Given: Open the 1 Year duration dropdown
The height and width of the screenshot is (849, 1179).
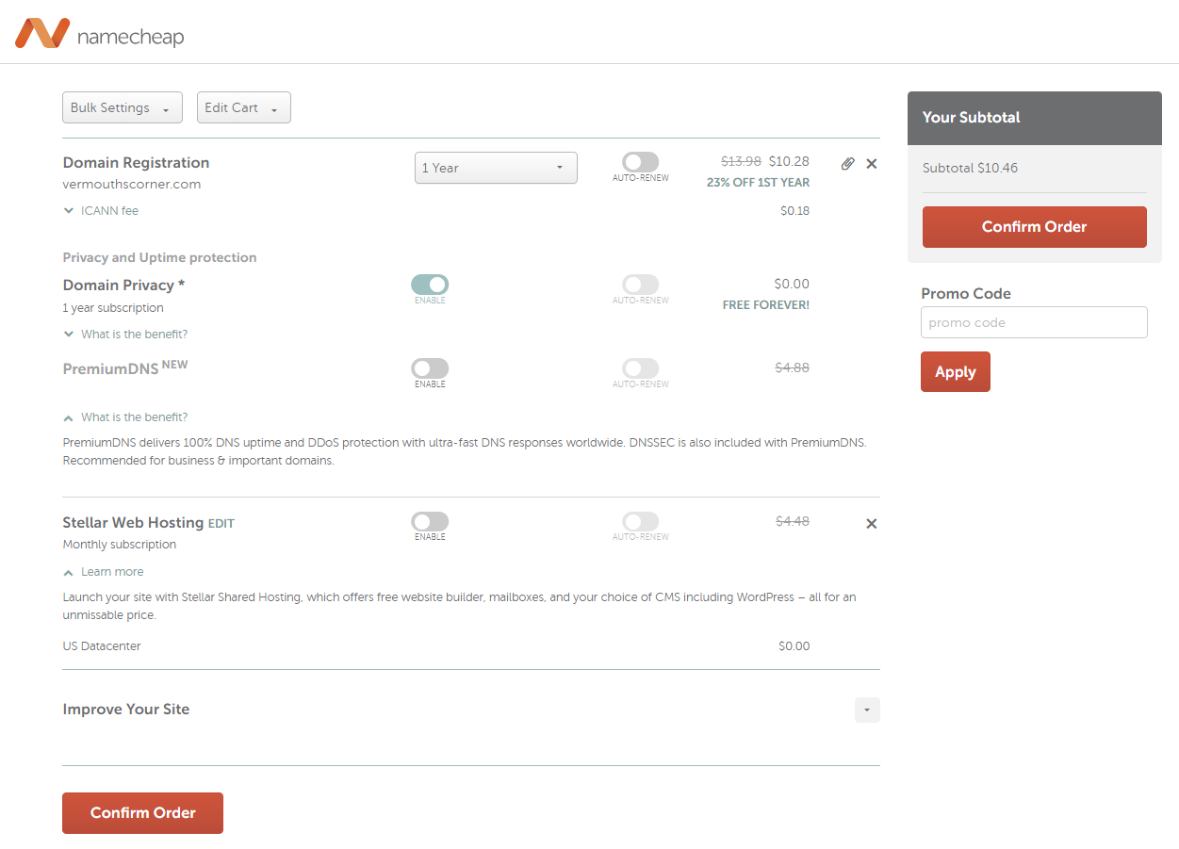Looking at the screenshot, I should click(x=496, y=168).
